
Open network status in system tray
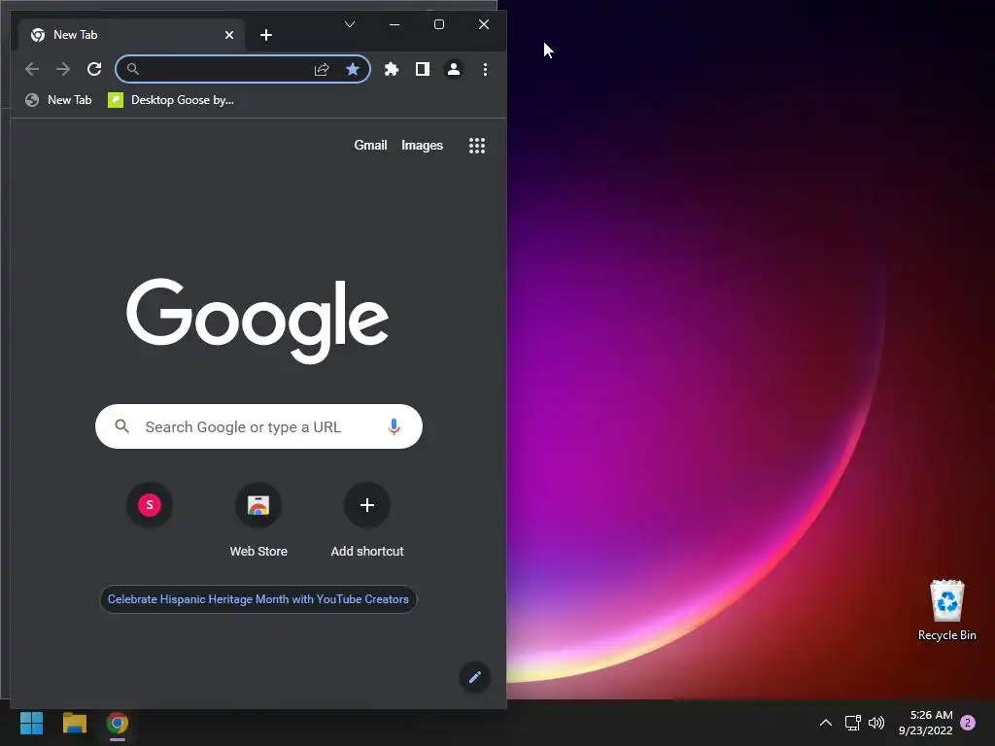click(x=853, y=723)
